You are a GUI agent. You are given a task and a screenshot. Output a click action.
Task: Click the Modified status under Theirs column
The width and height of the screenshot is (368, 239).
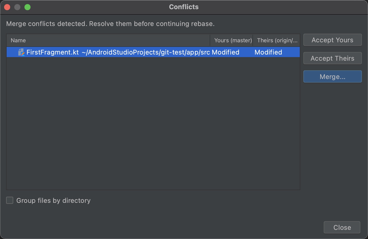tap(268, 52)
